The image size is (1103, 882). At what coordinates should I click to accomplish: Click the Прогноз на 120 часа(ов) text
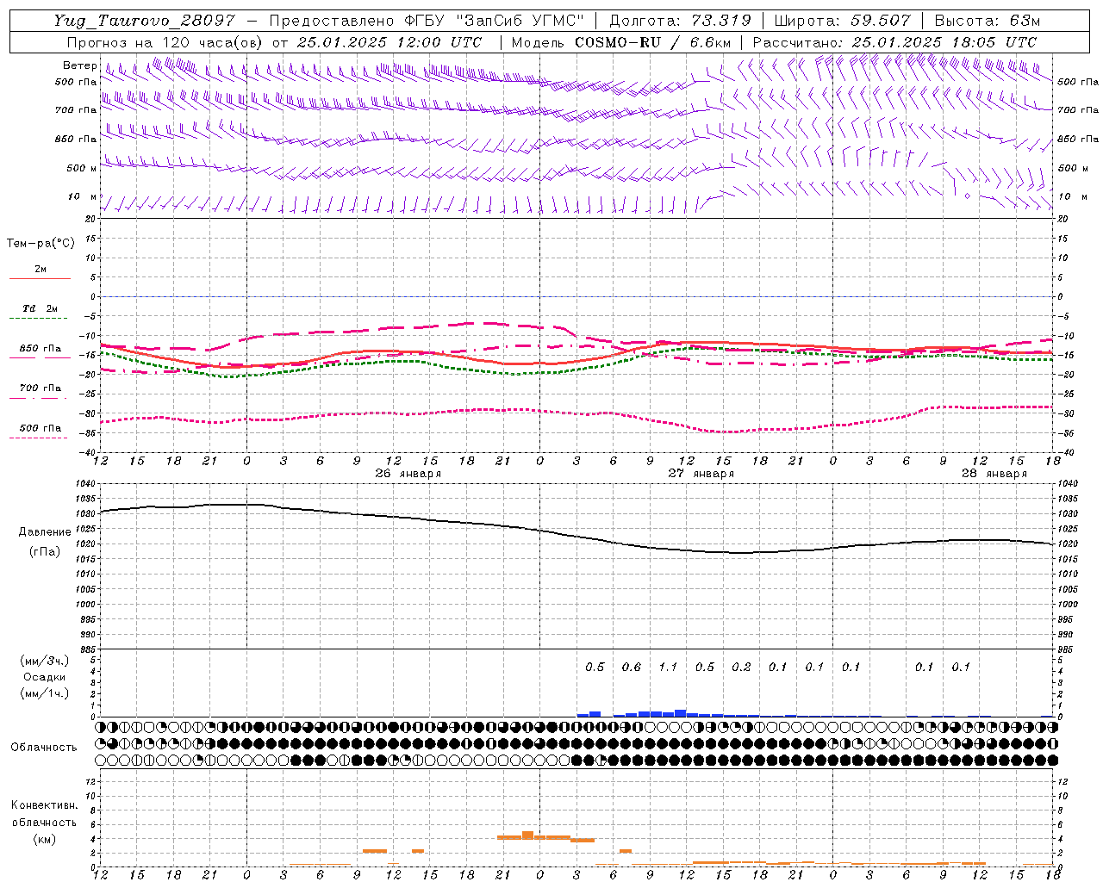pos(165,42)
